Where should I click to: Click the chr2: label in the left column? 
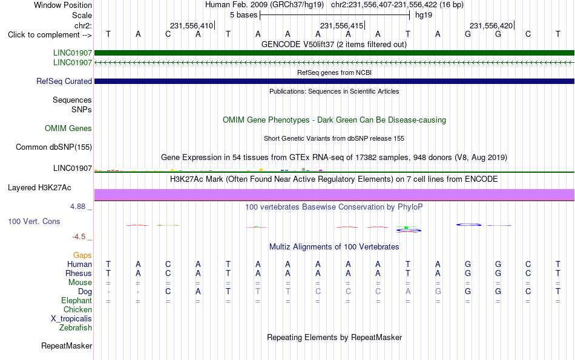pos(83,25)
